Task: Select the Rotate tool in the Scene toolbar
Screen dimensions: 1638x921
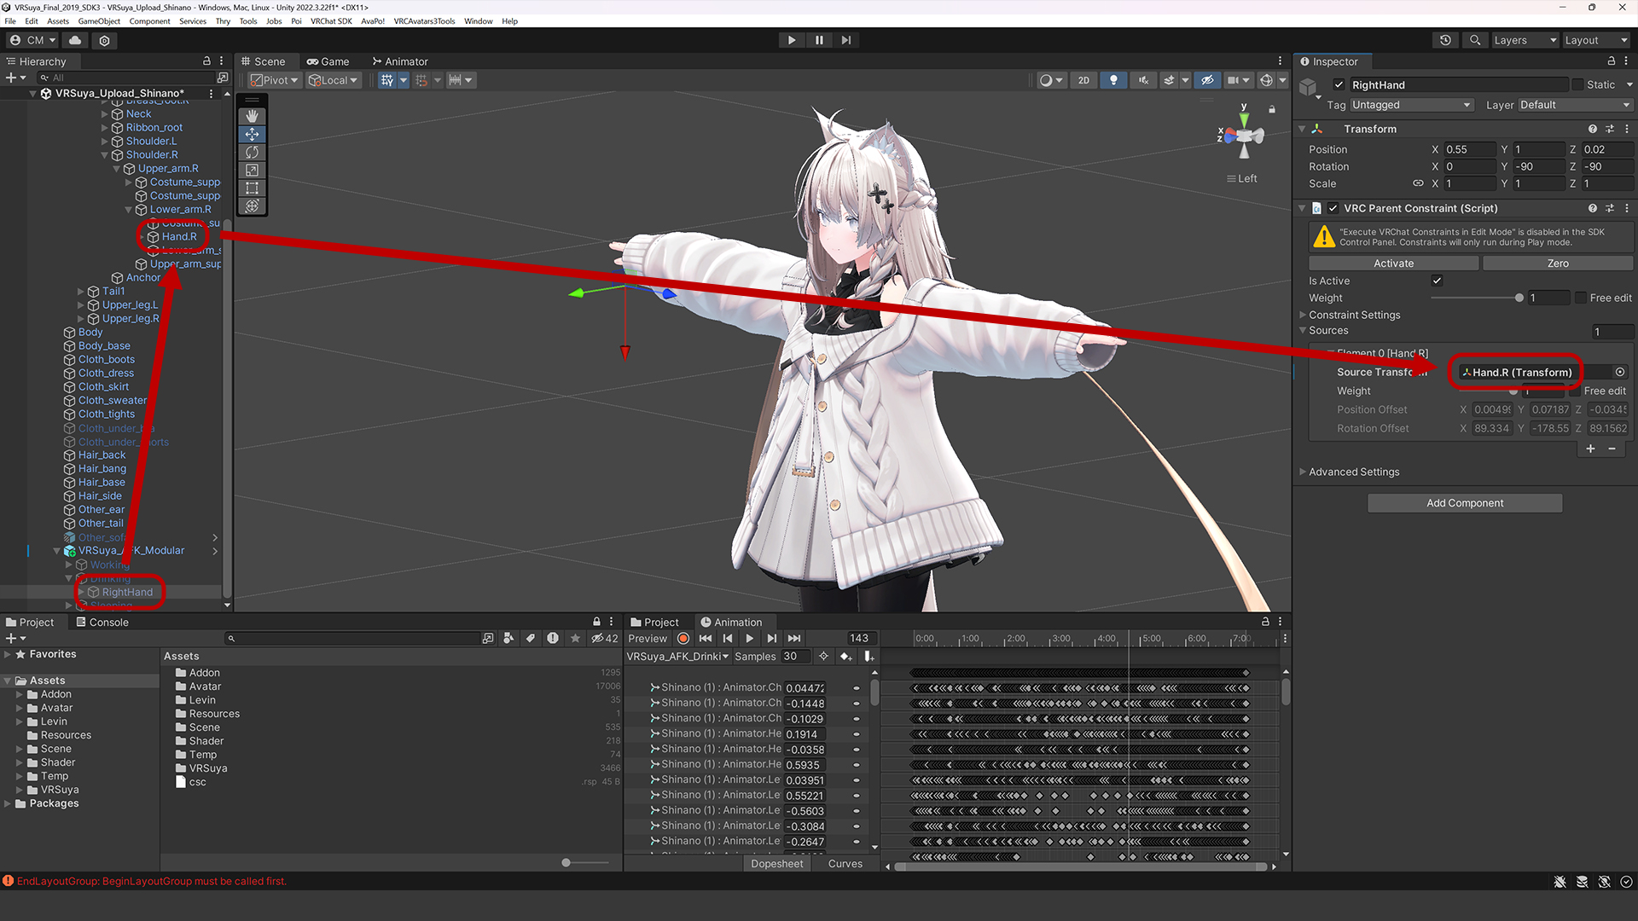Action: pos(252,152)
